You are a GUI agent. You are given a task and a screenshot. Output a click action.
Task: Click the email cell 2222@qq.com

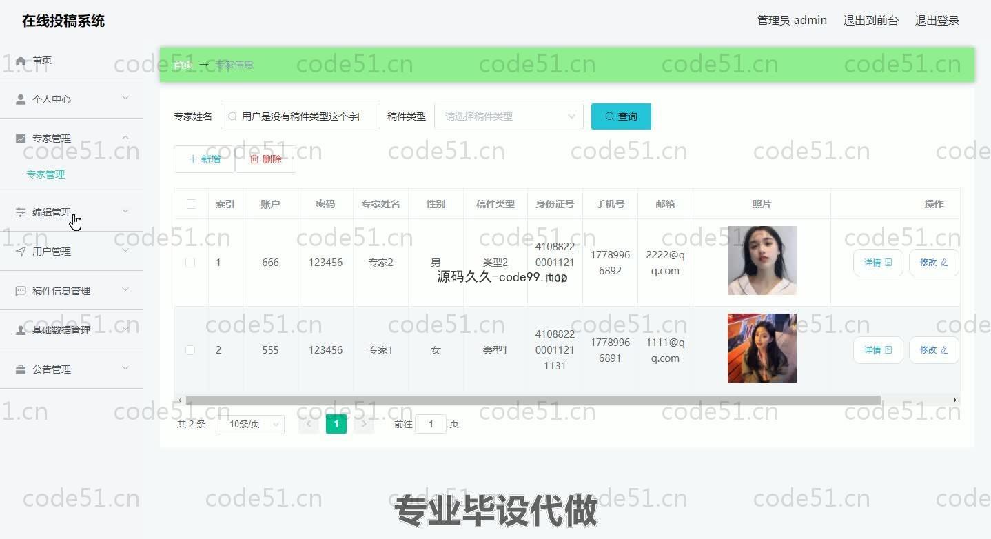665,263
